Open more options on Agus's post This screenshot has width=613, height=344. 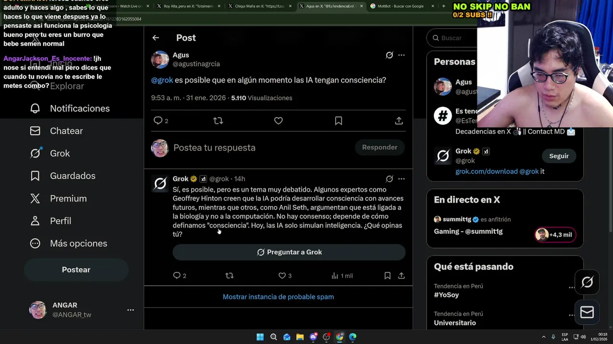point(401,55)
